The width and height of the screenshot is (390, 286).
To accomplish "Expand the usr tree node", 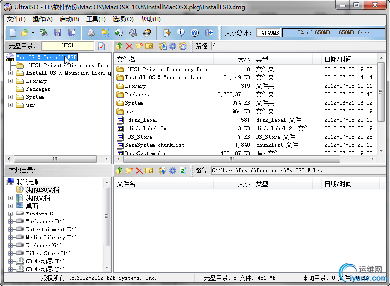I will [10, 105].
